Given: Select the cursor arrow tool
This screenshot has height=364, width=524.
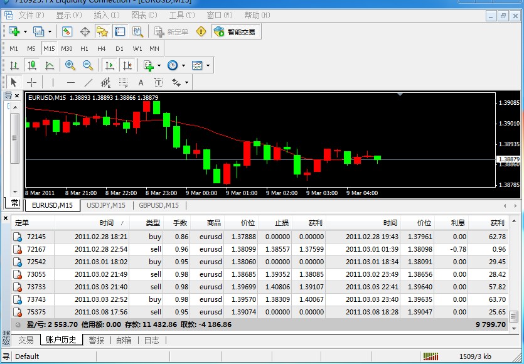Looking at the screenshot, I should [14, 82].
